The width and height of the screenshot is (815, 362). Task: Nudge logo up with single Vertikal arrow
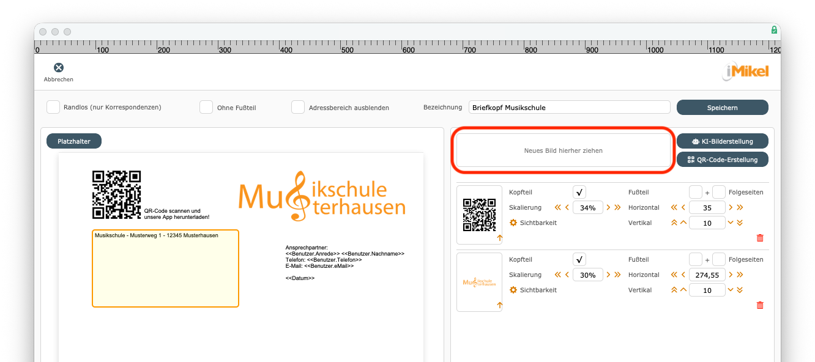(x=683, y=290)
